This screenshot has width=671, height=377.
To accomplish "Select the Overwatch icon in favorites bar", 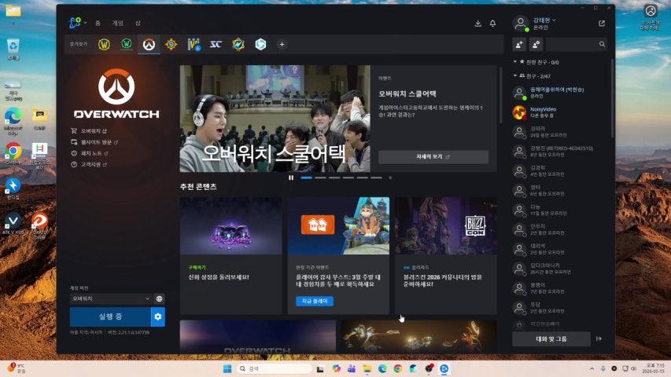I will [x=148, y=44].
